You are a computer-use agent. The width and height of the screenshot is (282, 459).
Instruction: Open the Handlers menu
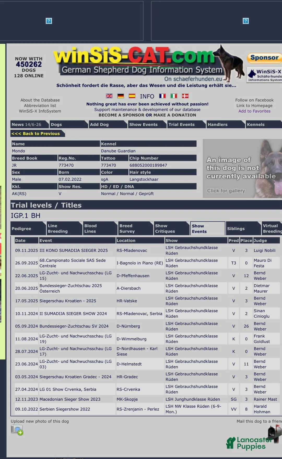tap(226, 124)
